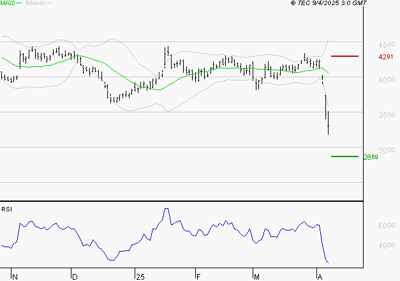Click the TEC copyright timestamp text
The height and width of the screenshot is (281, 400).
click(x=329, y=3)
